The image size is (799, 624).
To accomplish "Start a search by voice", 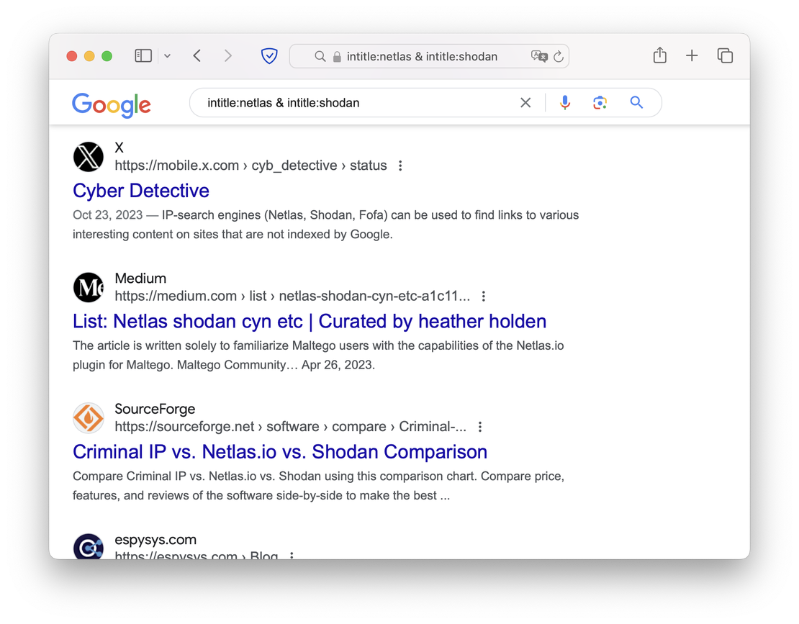I will [565, 103].
